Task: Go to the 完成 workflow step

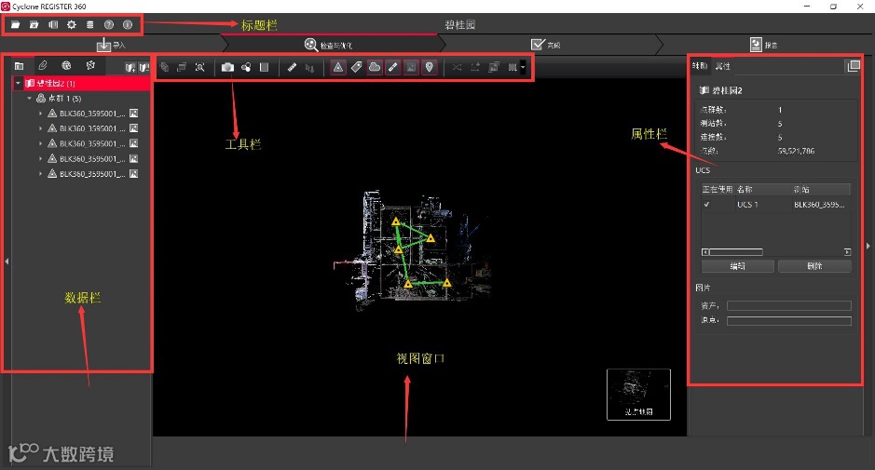Action: (x=546, y=45)
